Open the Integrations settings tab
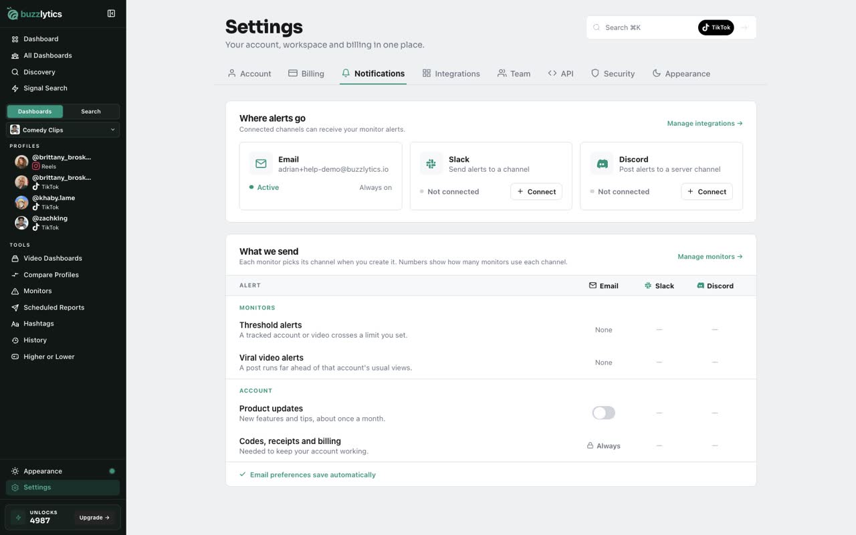 pyautogui.click(x=451, y=74)
